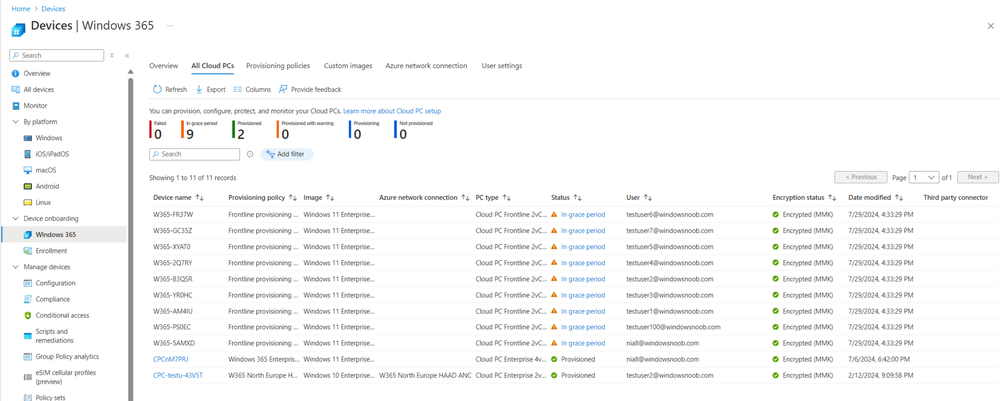Open the Provisioning policies tab
This screenshot has height=401, width=1008.
[x=278, y=65]
